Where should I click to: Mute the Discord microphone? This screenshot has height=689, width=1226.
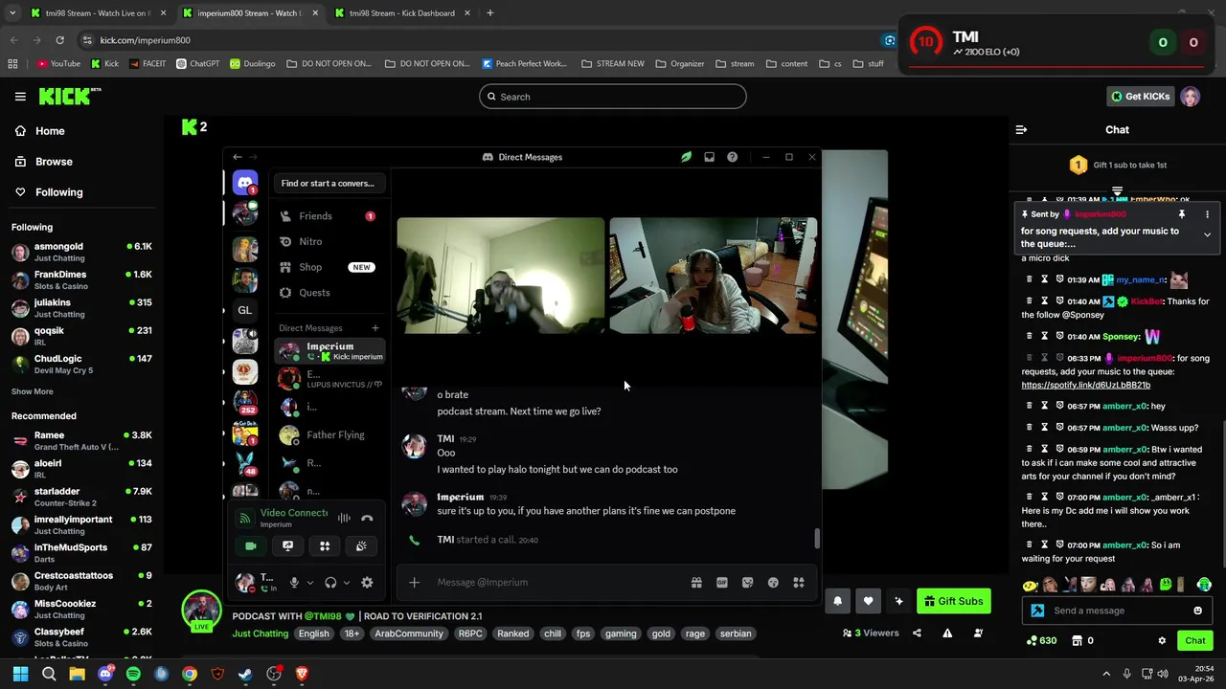pyautogui.click(x=294, y=582)
